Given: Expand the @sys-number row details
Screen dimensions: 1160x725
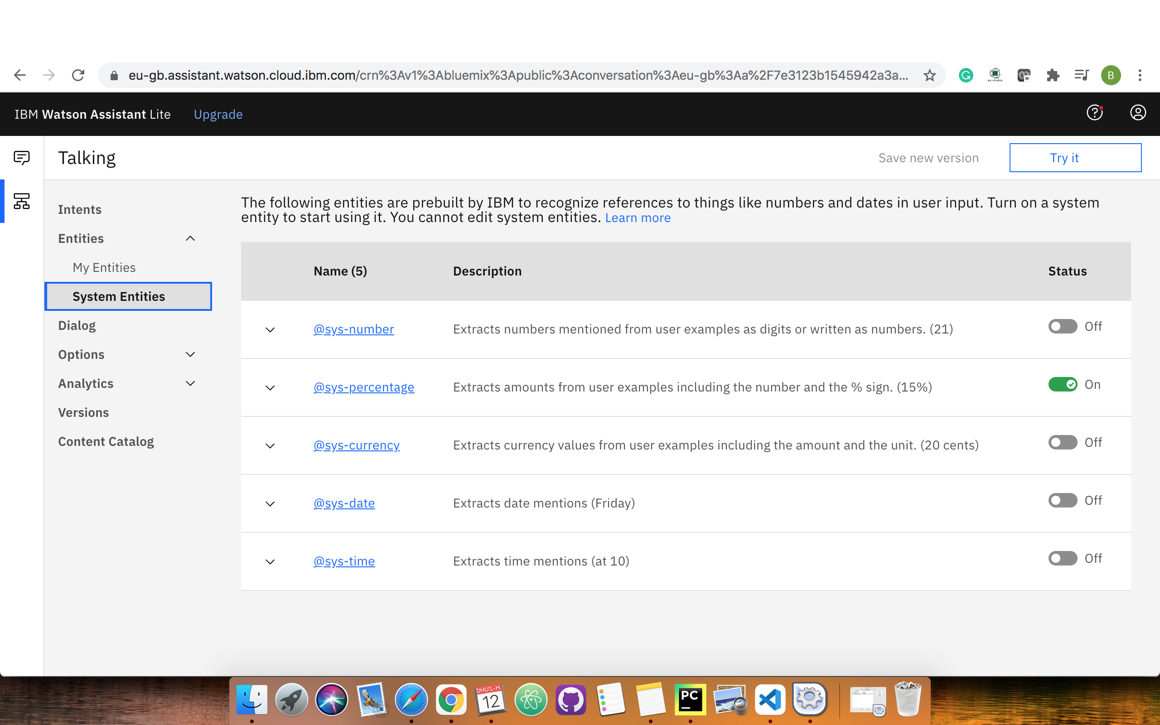Looking at the screenshot, I should [x=270, y=329].
